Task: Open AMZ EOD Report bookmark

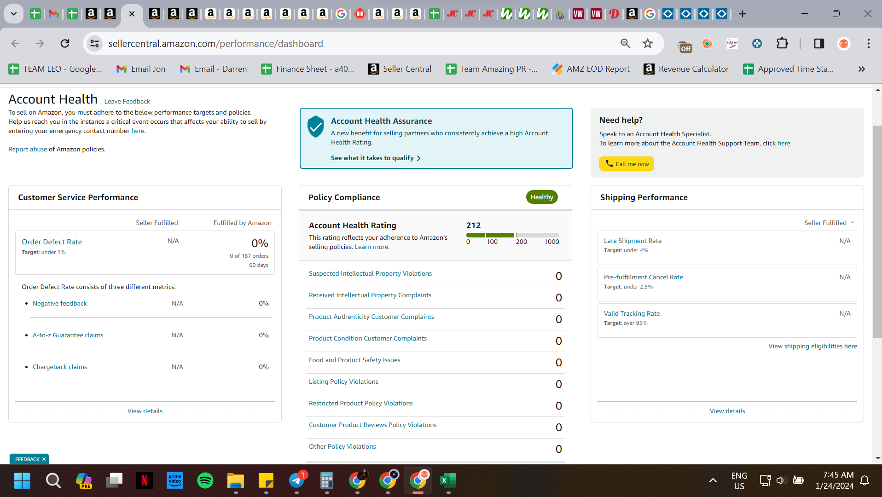Action: tap(591, 69)
